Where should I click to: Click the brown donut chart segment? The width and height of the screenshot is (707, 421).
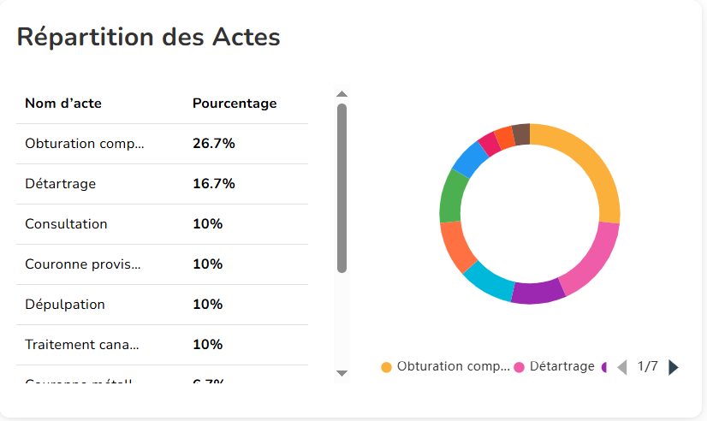[521, 134]
